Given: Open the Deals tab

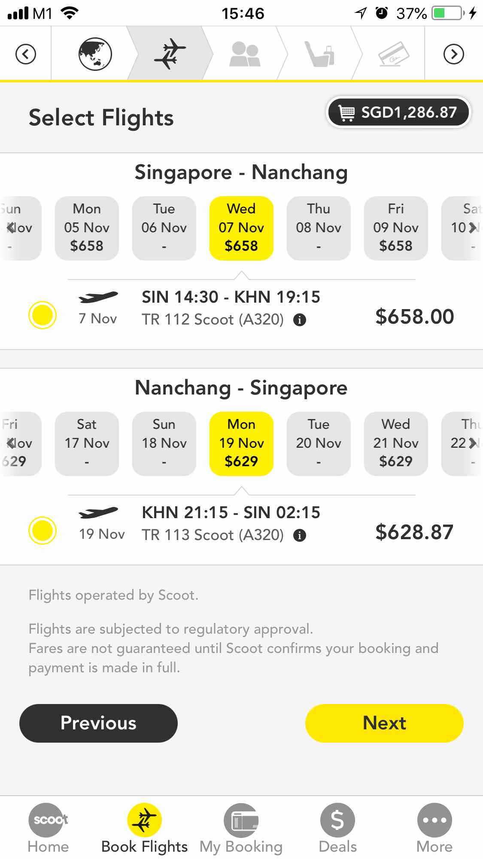Looking at the screenshot, I should [337, 829].
